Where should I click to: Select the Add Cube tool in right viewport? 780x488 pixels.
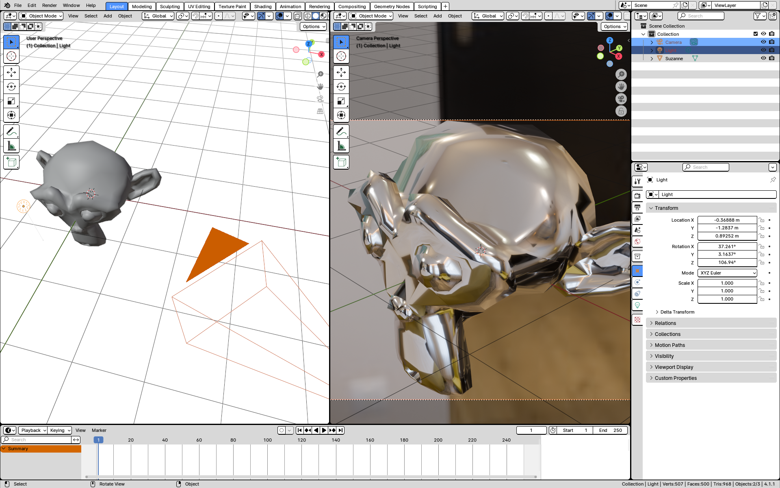[341, 162]
